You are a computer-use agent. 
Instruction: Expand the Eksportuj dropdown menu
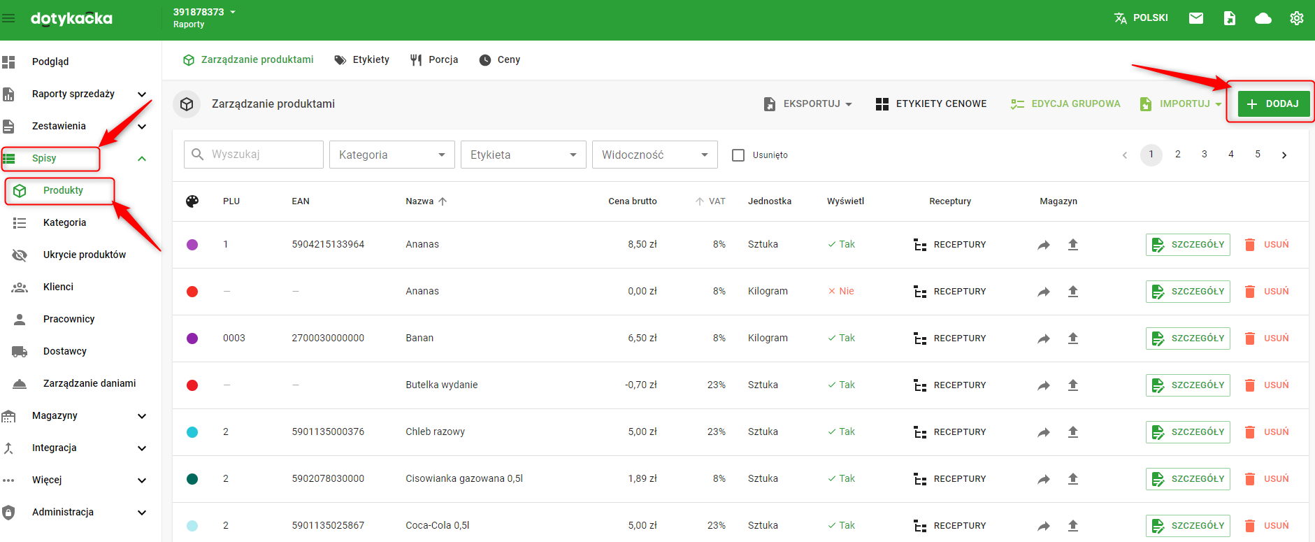pyautogui.click(x=808, y=104)
